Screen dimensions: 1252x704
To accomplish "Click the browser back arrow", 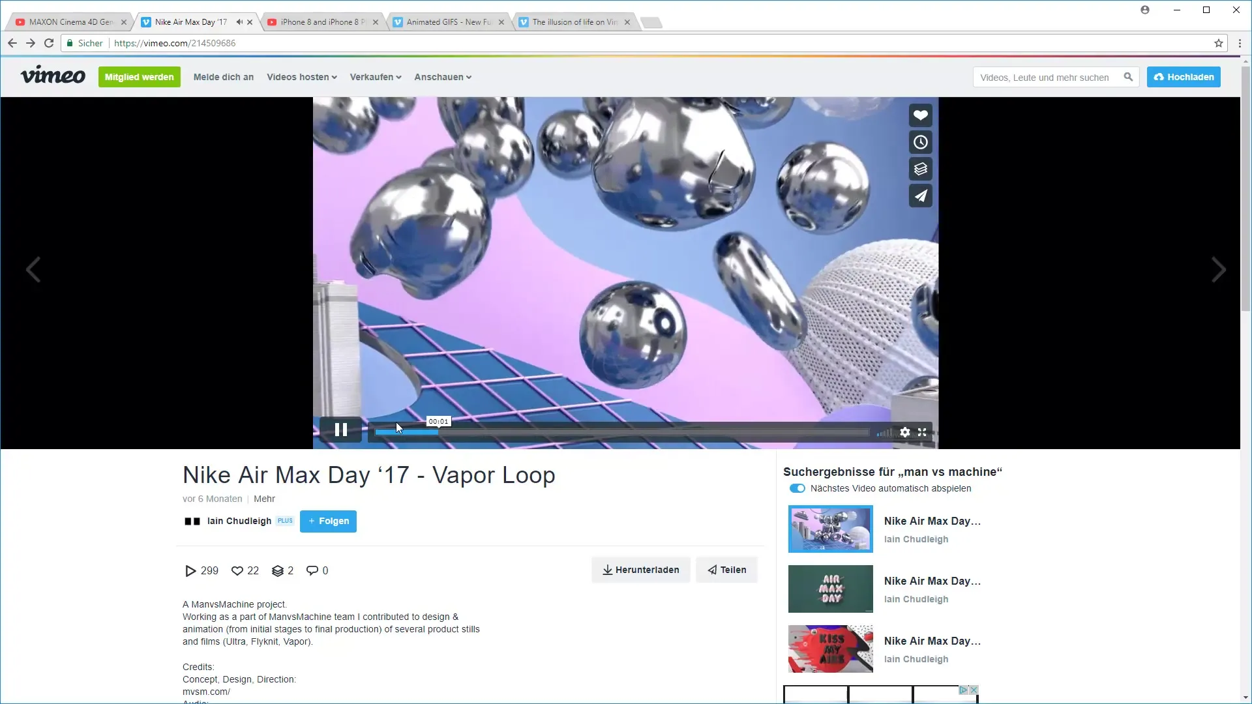I will (x=12, y=43).
